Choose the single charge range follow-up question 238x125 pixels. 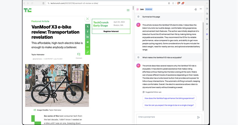tap(169, 105)
